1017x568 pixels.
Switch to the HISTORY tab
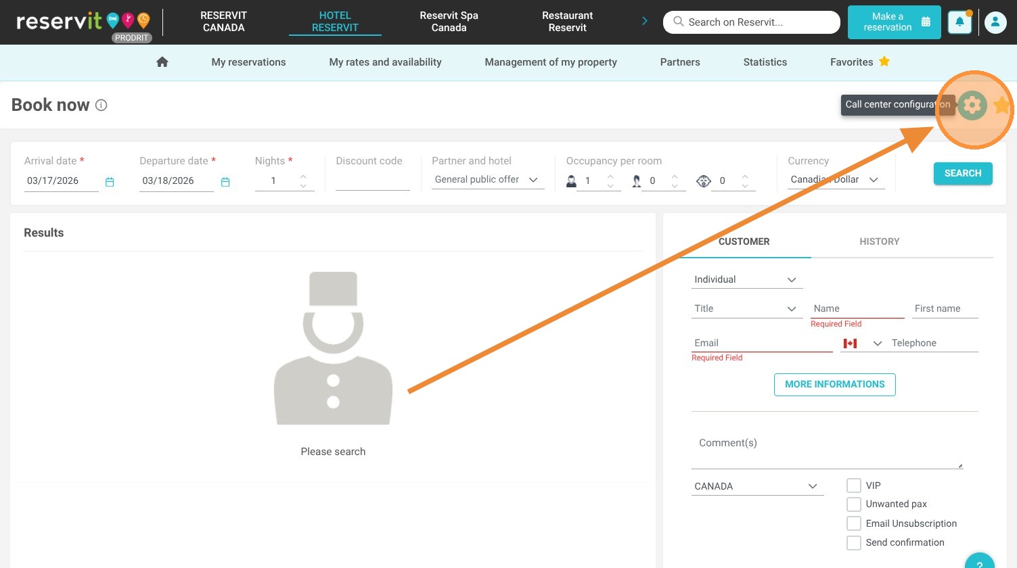880,241
